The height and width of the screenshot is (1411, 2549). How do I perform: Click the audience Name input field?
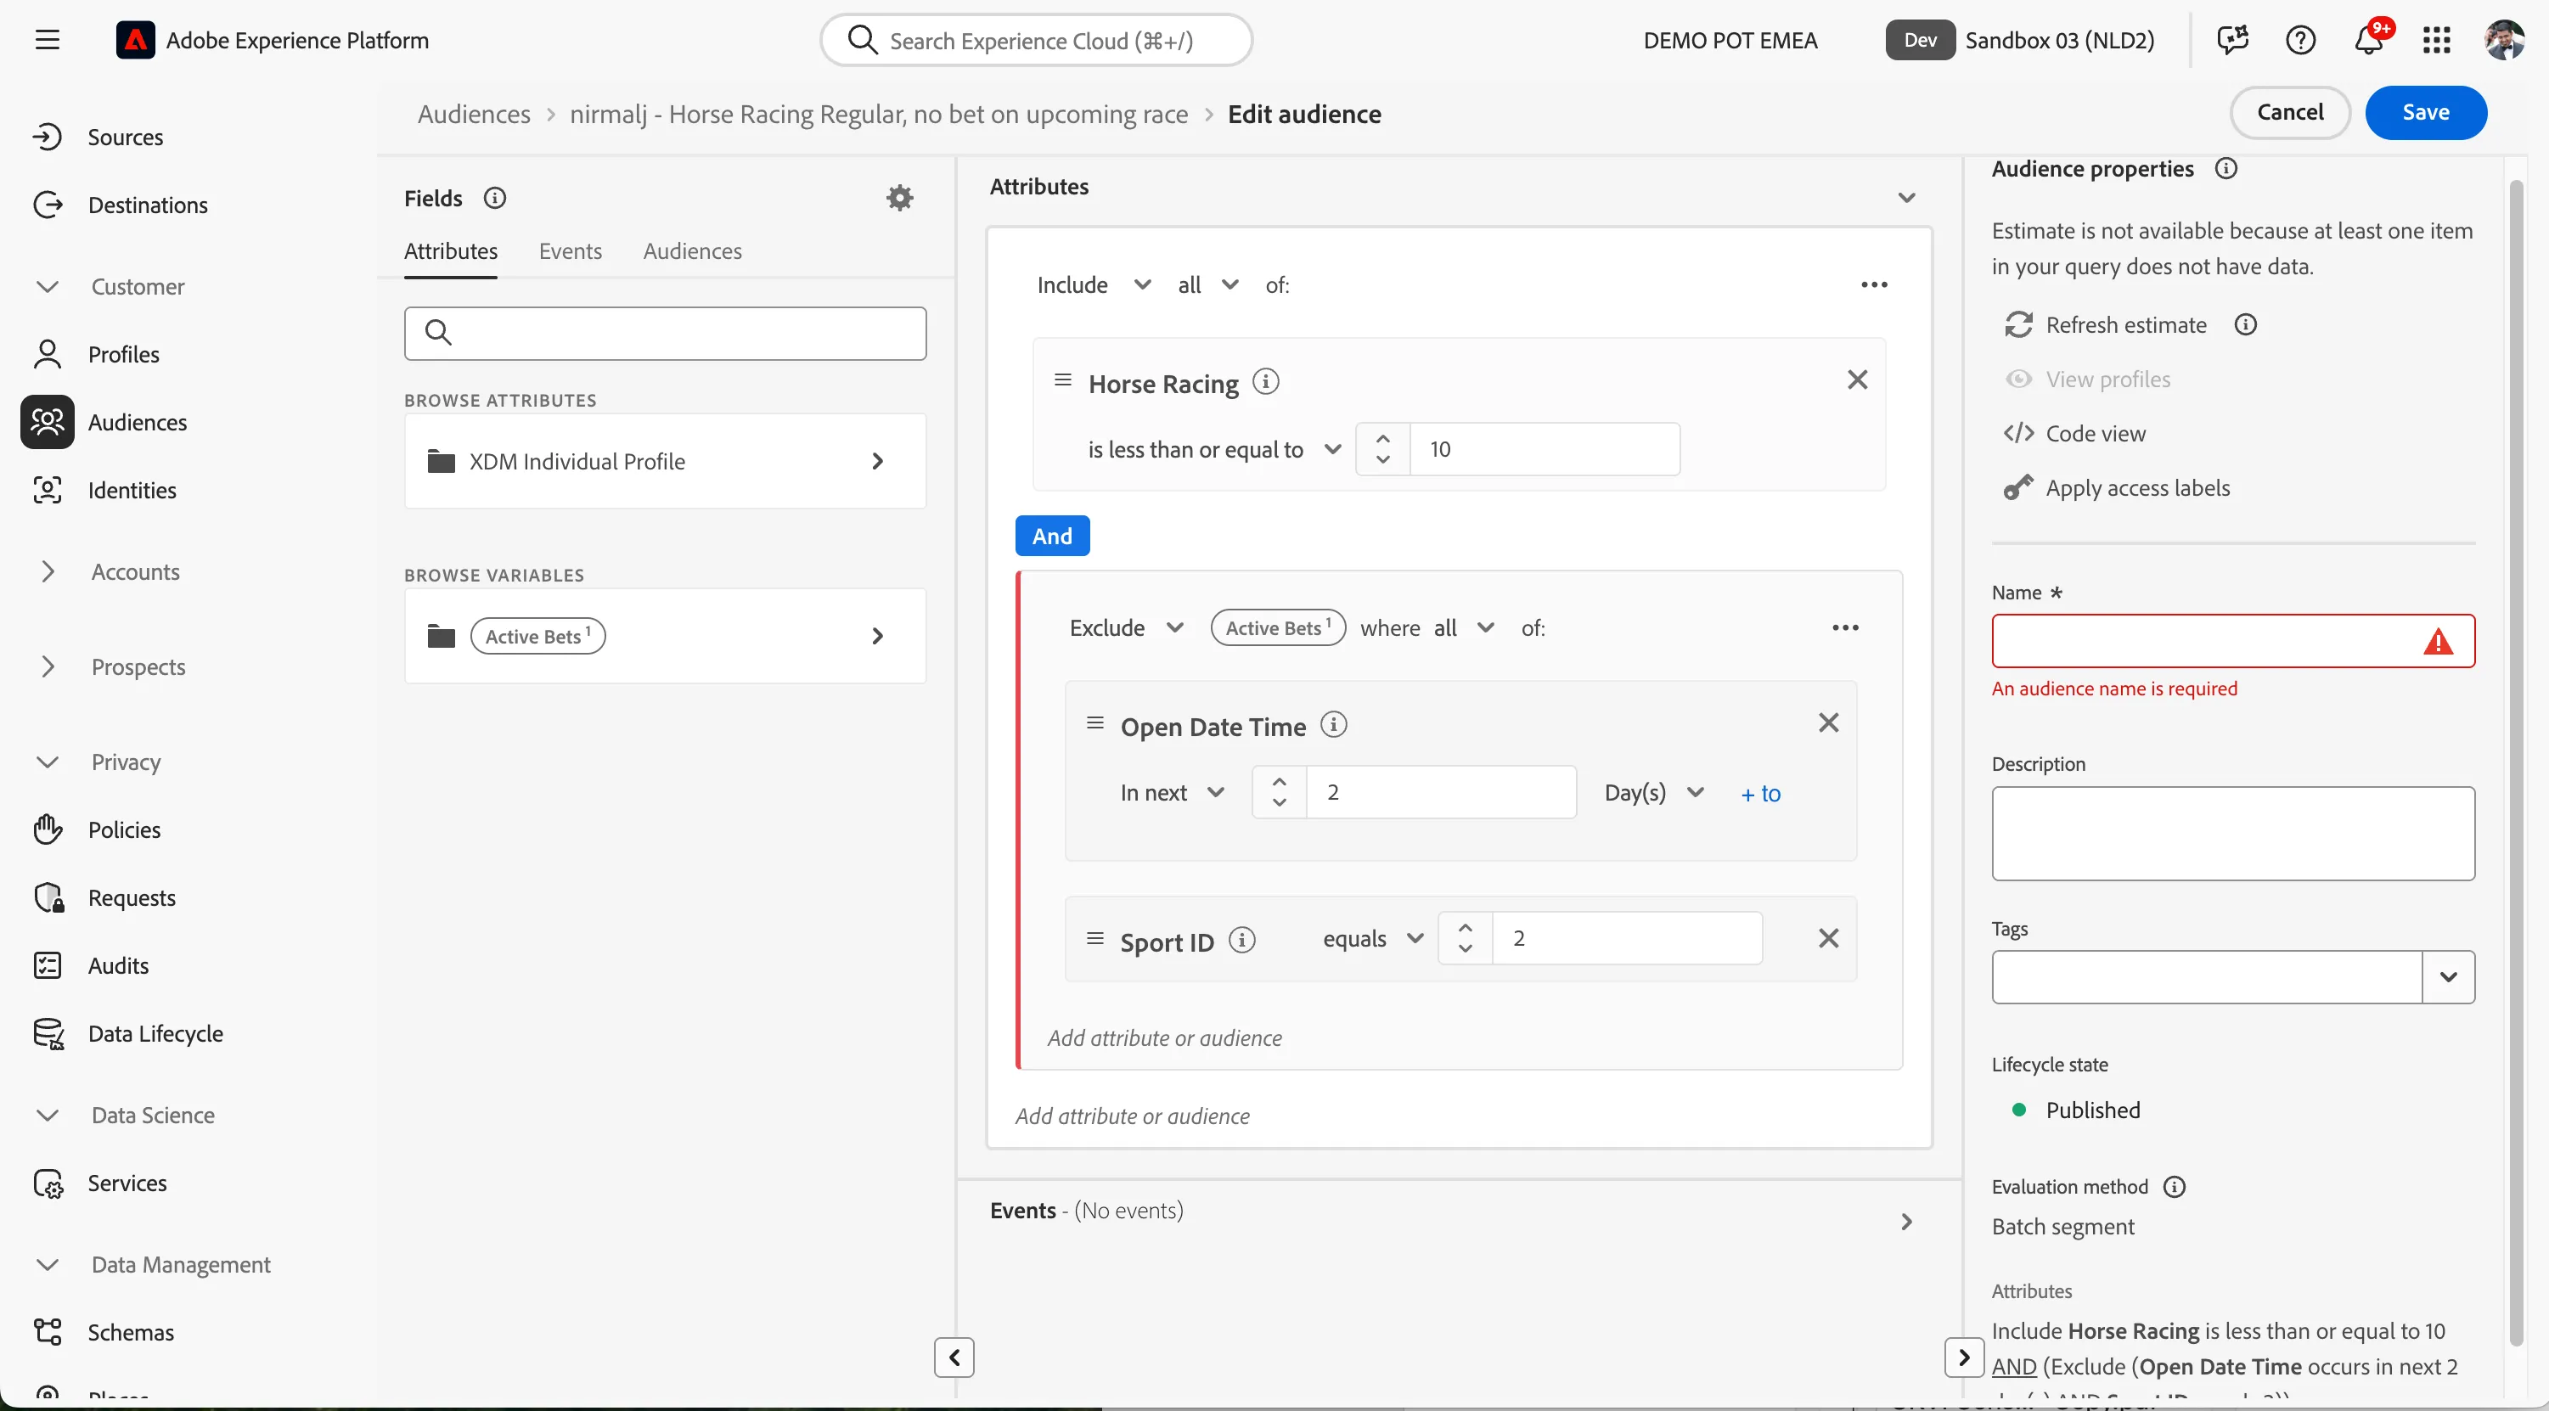coord(2232,641)
